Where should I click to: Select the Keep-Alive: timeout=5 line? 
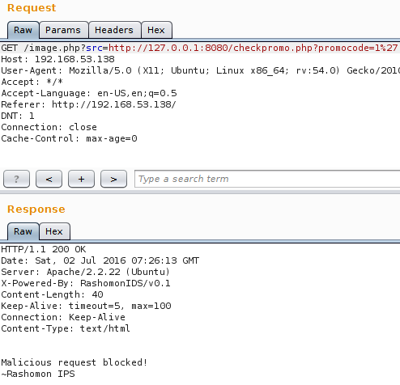pyautogui.click(x=86, y=306)
